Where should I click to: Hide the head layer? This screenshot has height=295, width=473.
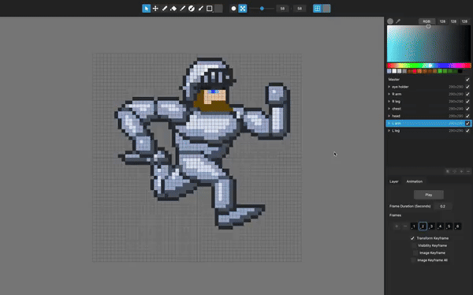coord(467,116)
